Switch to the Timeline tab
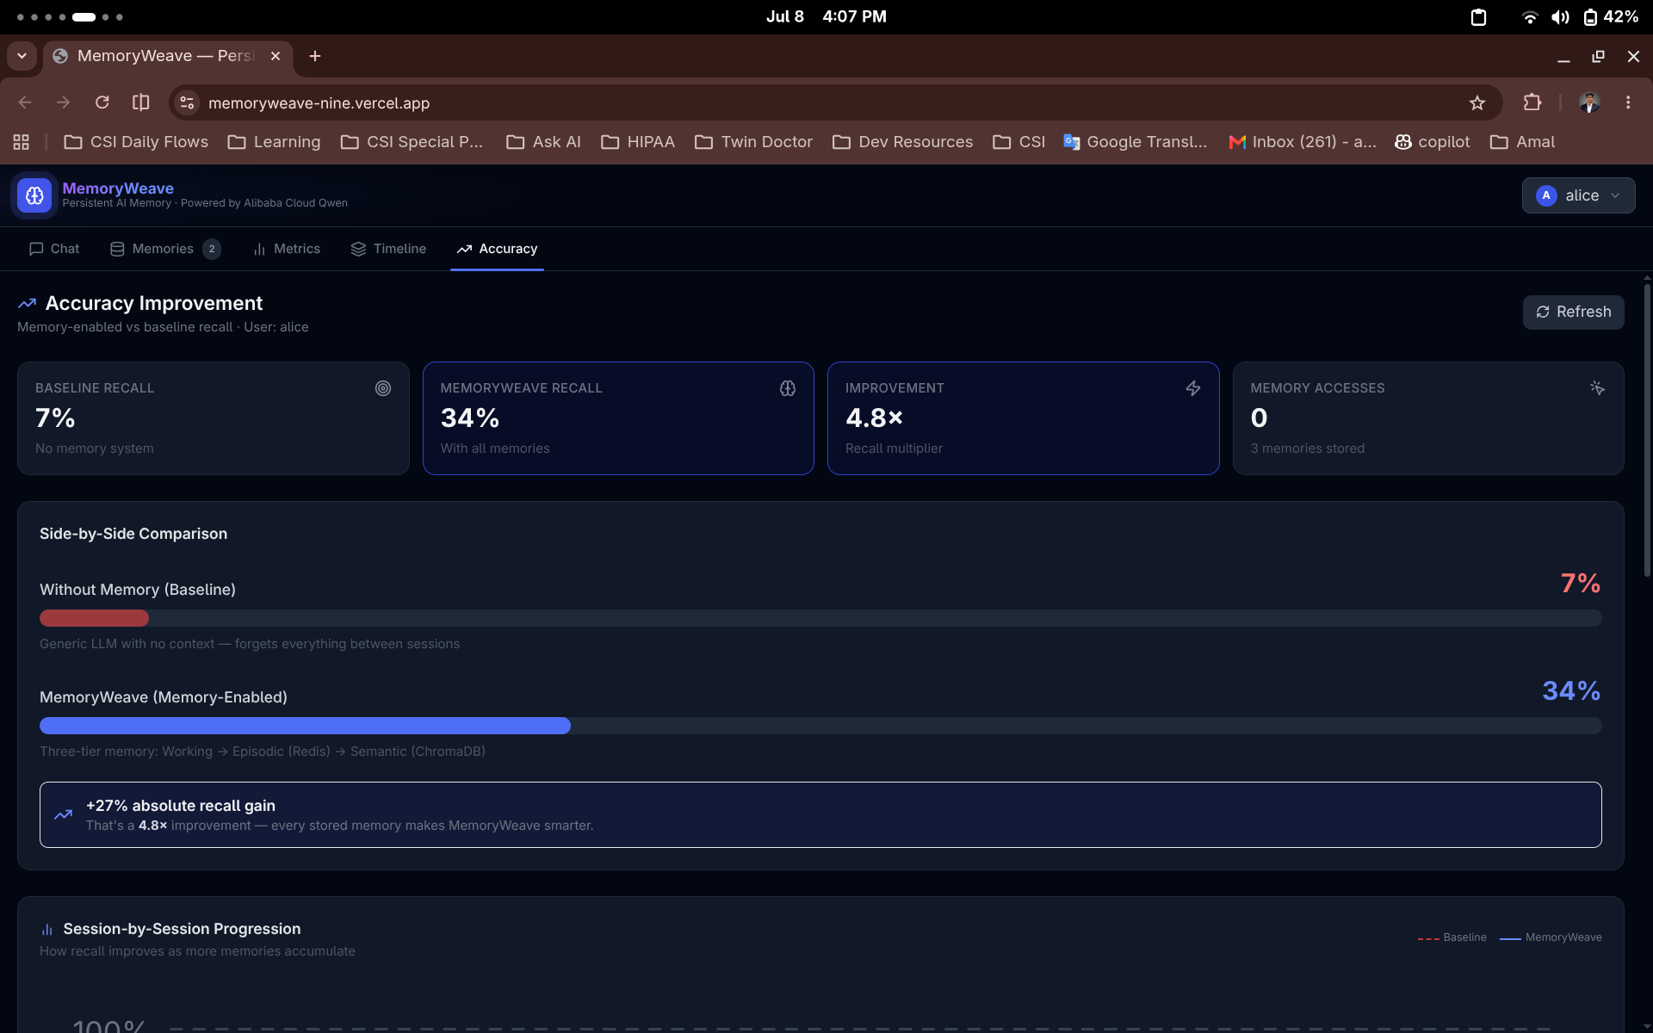This screenshot has height=1033, width=1653. [x=388, y=249]
